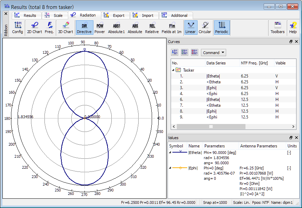Collapse the Tasker tree node
302x208 pixels.
pyautogui.click(x=173, y=70)
